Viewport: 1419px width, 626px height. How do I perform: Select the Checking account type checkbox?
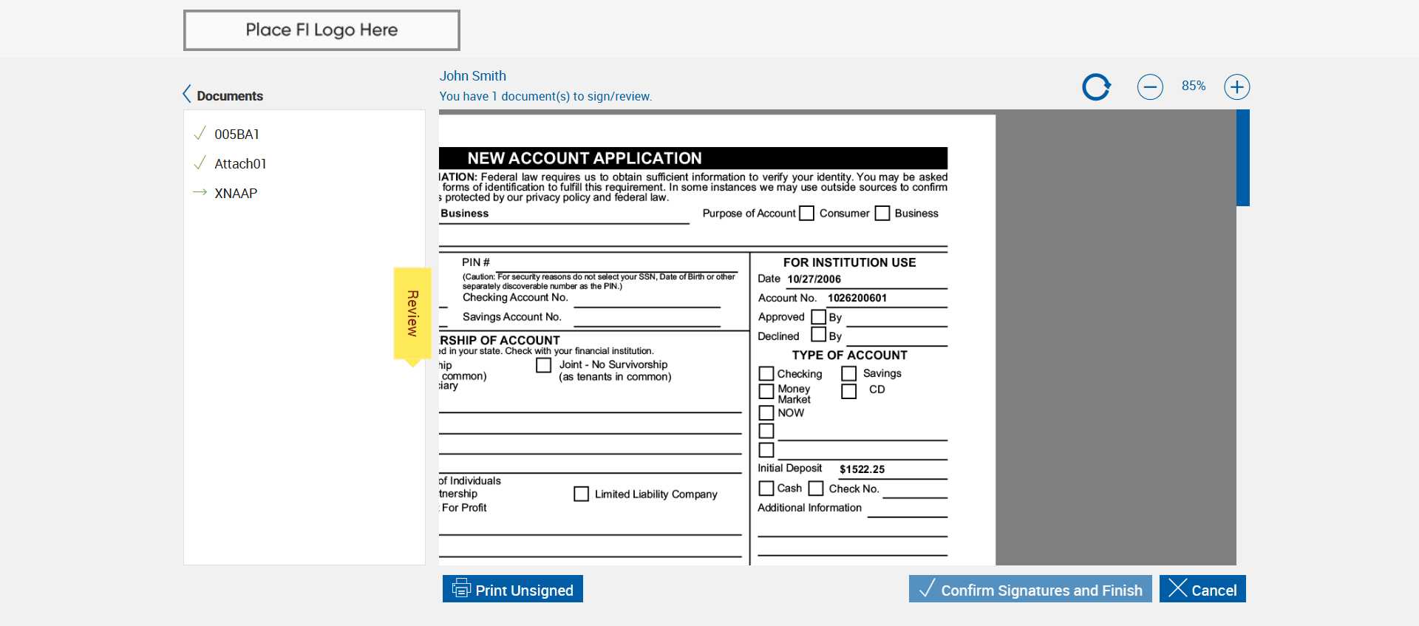click(766, 374)
